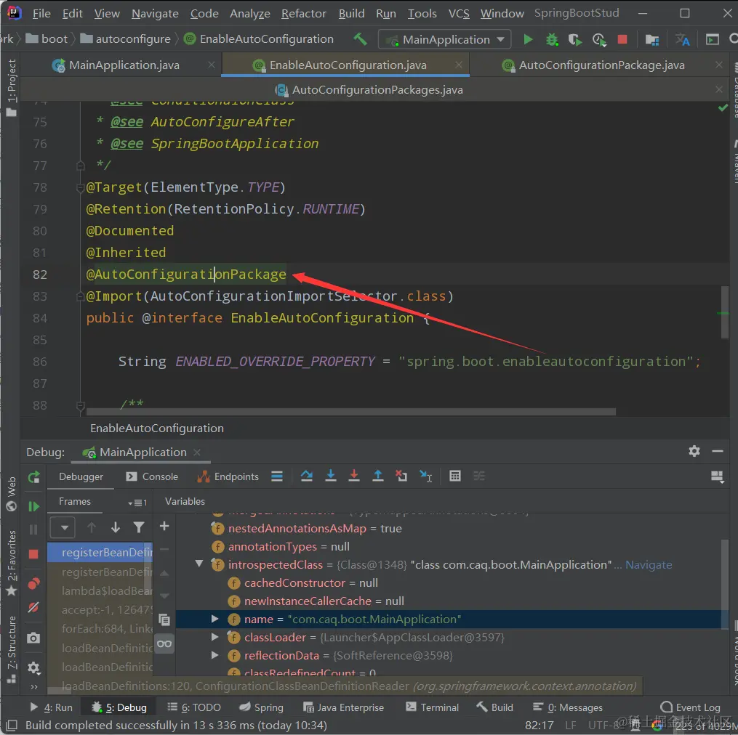
Task: Open debug side toolbar settings gear
Action: click(x=33, y=667)
